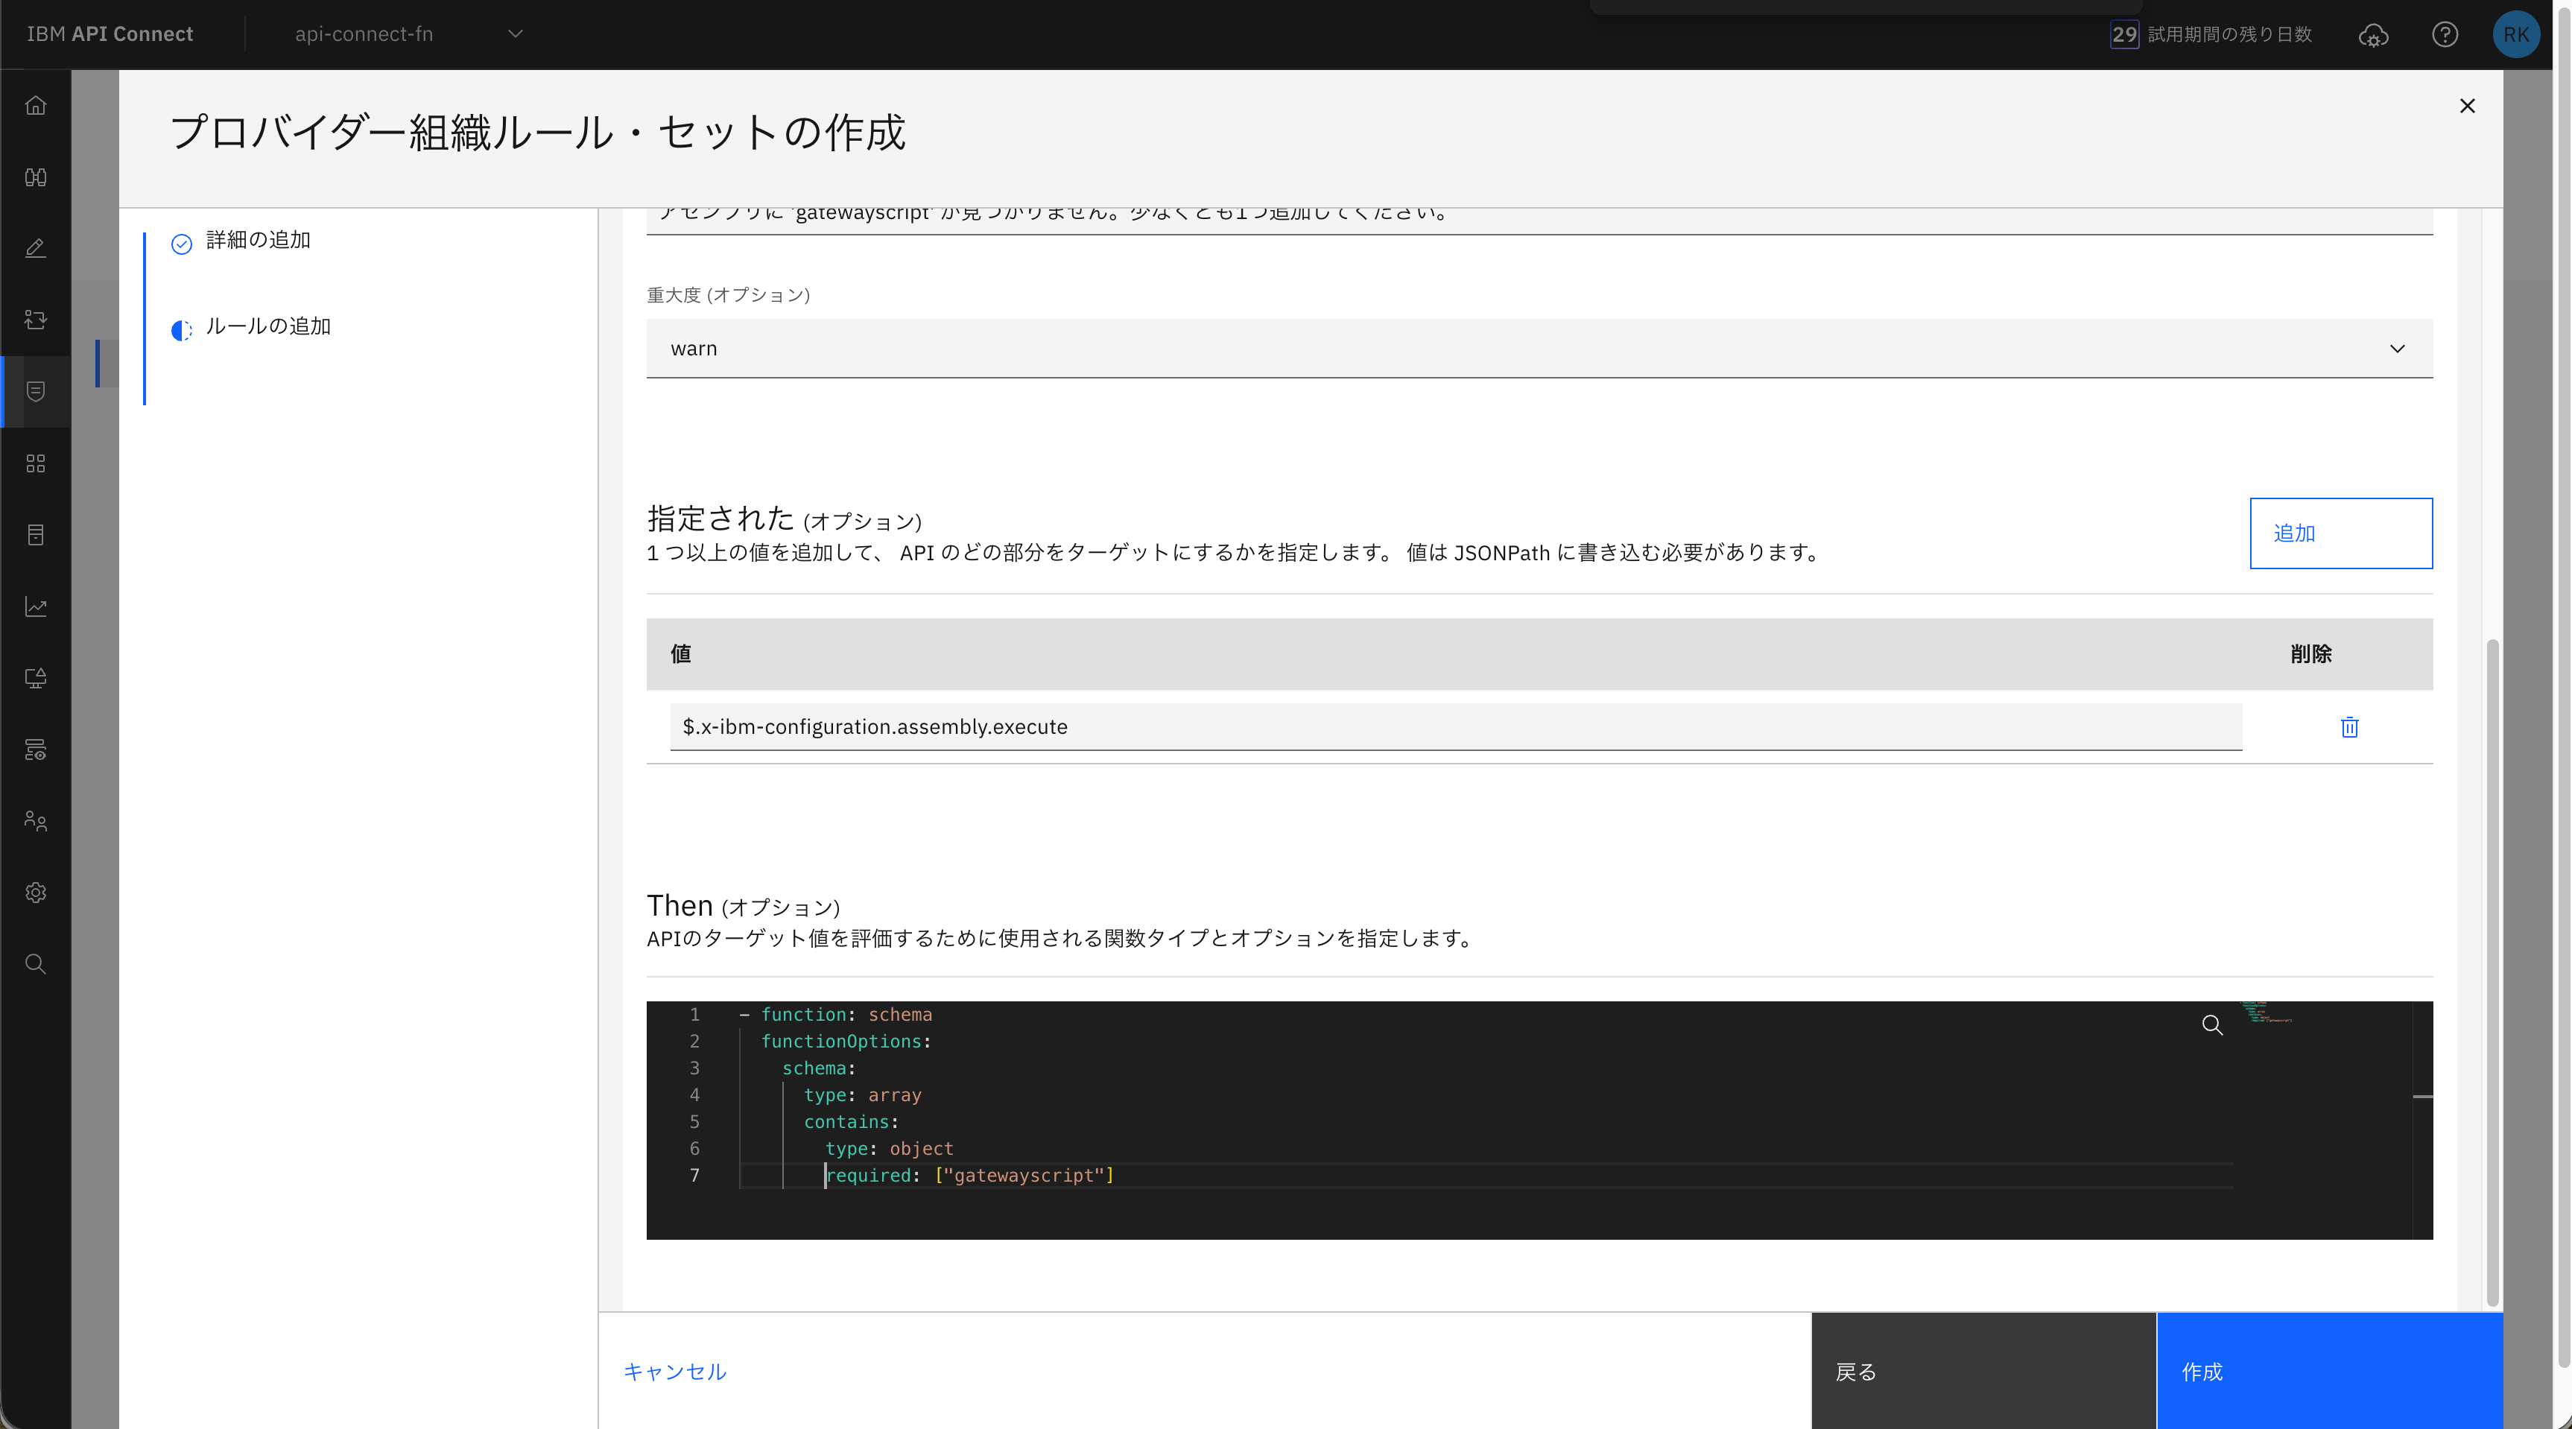Delete the JSONPath value with trash icon
This screenshot has width=2572, height=1429.
pos(2349,727)
